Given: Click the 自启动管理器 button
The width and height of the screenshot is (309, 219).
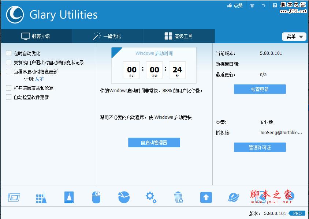Looking at the screenshot, I should (x=154, y=143).
